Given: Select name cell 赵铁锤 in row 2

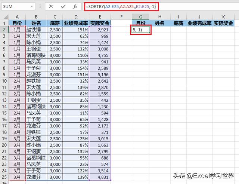Looking at the screenshot, I should 36,30.
